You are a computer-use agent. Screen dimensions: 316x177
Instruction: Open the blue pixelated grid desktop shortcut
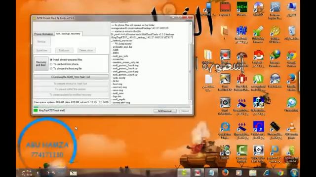tap(241, 34)
